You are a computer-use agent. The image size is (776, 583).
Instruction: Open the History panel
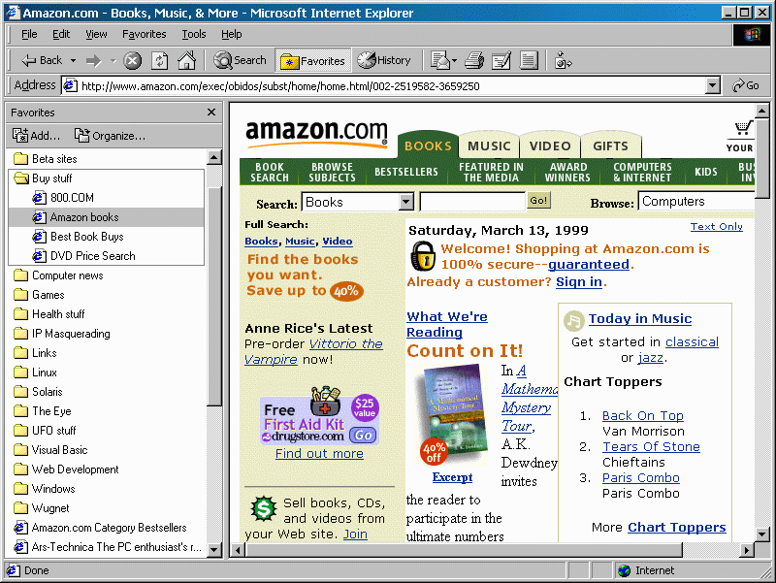click(384, 60)
